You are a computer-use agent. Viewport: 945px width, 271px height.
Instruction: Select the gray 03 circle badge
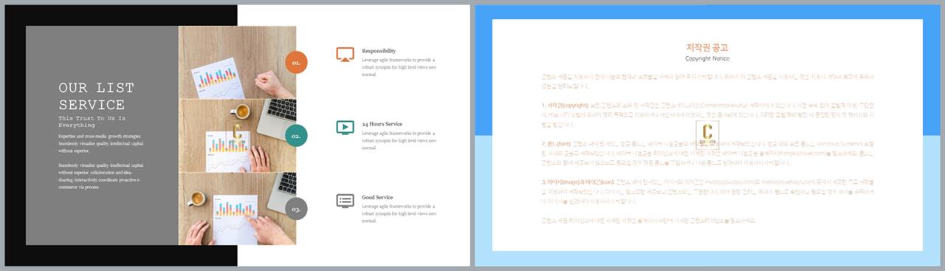click(296, 209)
